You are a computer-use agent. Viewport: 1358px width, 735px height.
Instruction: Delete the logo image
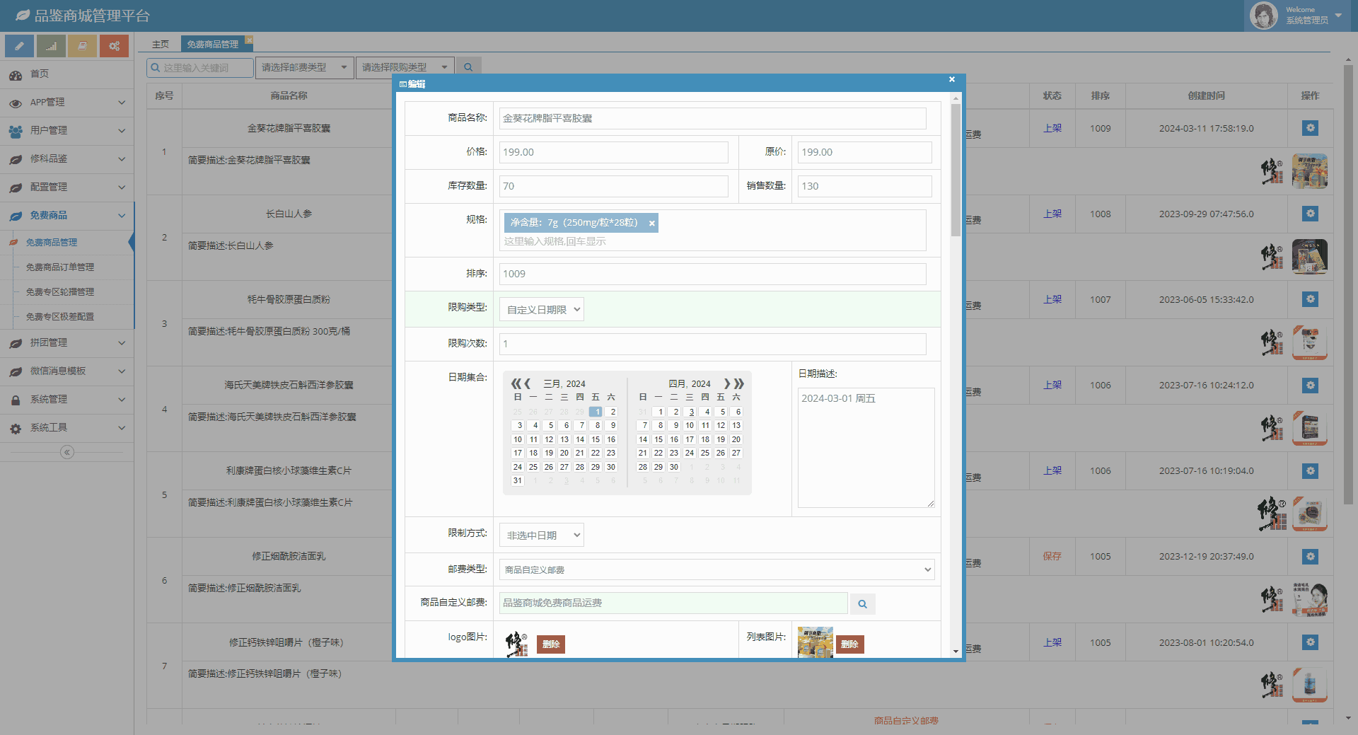tap(551, 644)
